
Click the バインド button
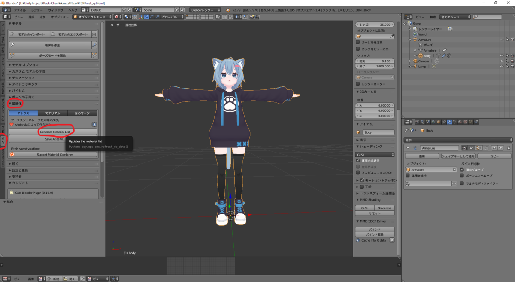tap(375, 230)
